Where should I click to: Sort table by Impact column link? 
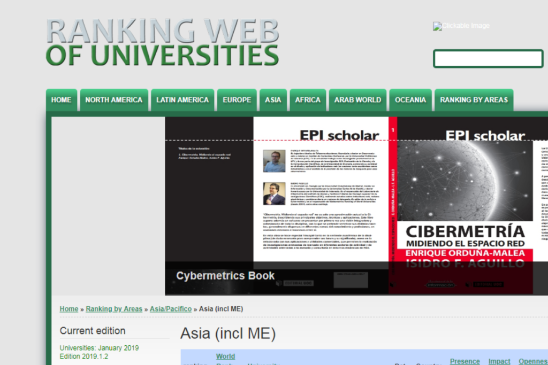click(x=499, y=361)
